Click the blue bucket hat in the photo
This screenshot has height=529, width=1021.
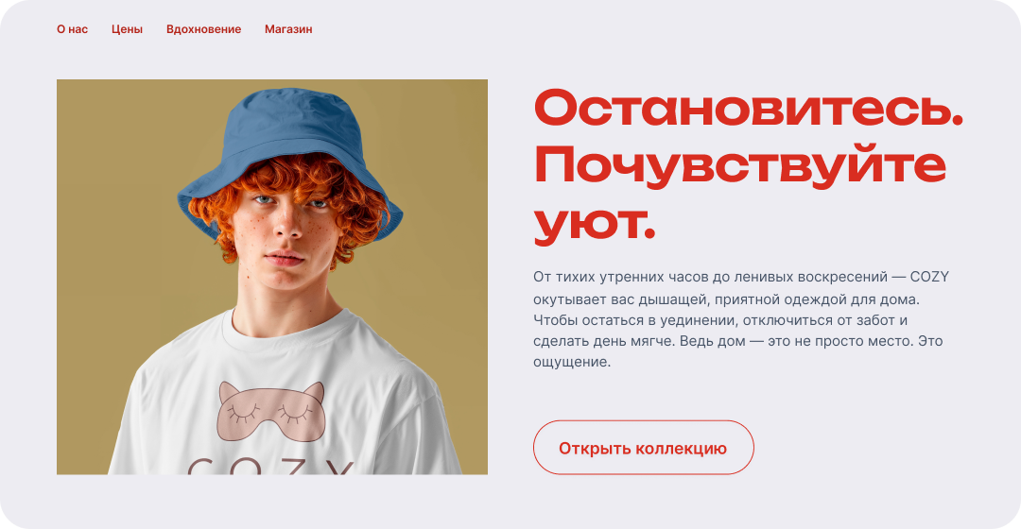tap(290, 156)
